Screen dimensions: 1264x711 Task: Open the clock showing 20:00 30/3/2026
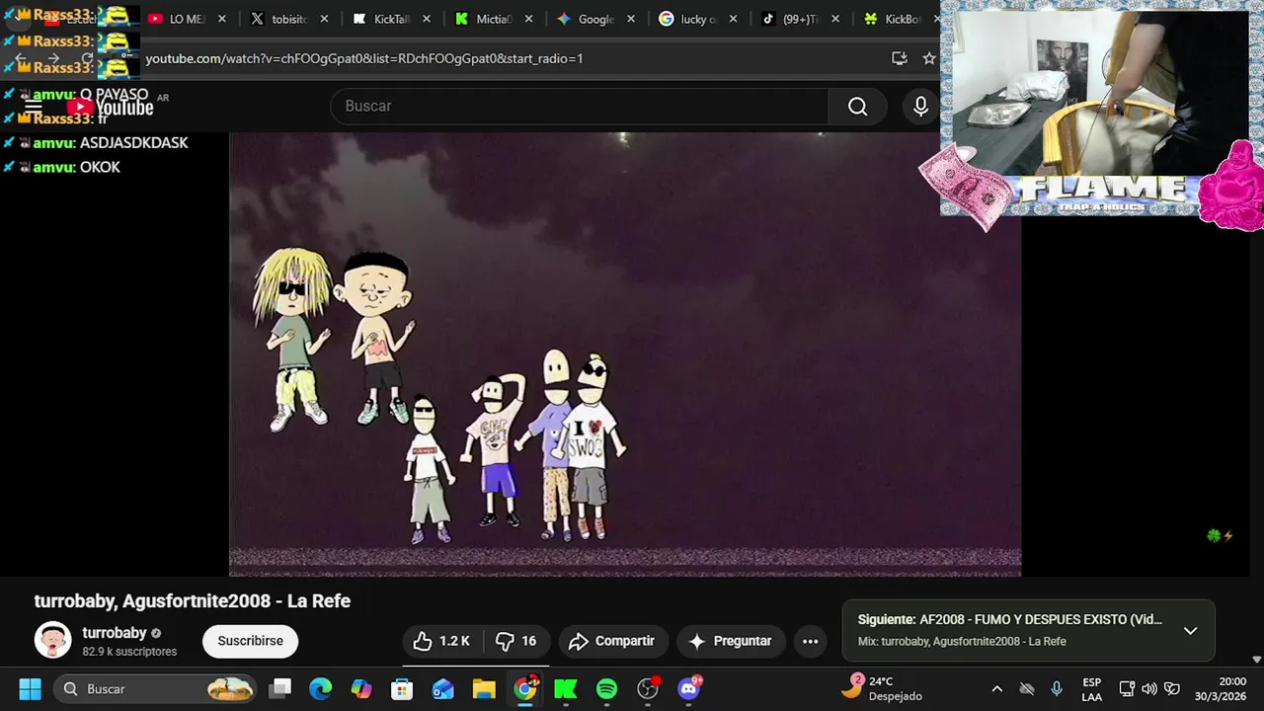(x=1221, y=688)
